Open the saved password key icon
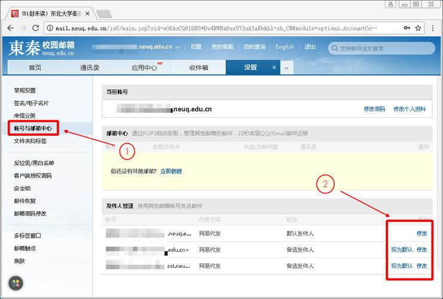The image size is (443, 299). tap(407, 28)
